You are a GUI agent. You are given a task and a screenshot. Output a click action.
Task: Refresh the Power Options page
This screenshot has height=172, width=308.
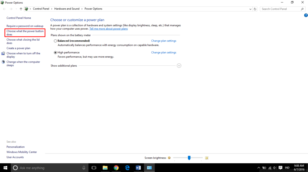coord(255,9)
